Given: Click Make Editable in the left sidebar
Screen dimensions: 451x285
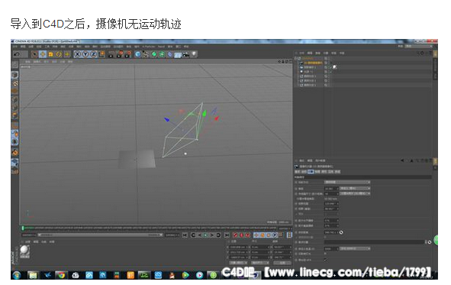Looking at the screenshot, I should [x=15, y=65].
